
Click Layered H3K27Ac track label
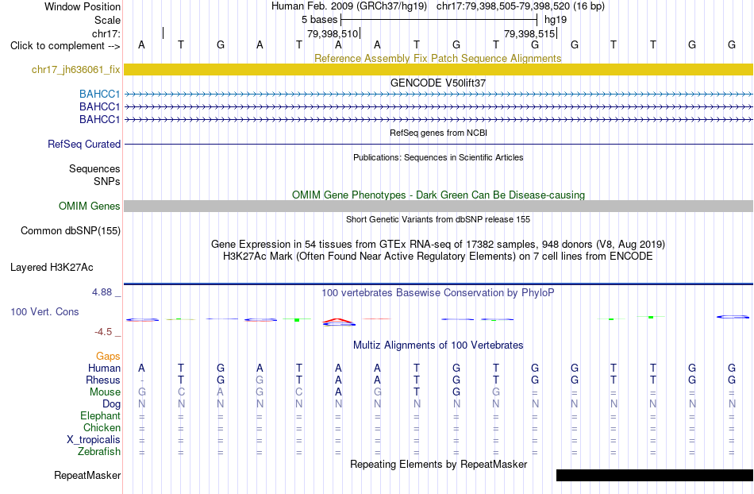(x=52, y=267)
